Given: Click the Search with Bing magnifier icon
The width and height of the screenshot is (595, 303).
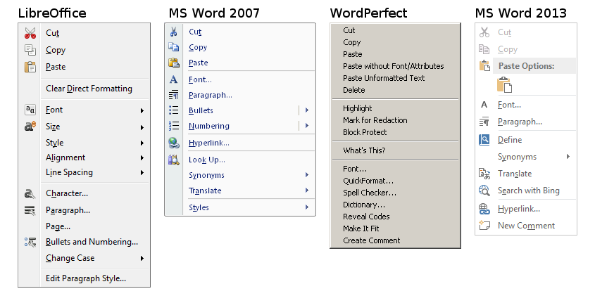Looking at the screenshot, I should (x=484, y=191).
